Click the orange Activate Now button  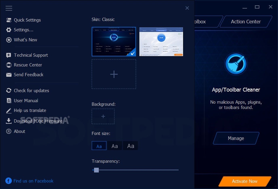[x=245, y=181]
